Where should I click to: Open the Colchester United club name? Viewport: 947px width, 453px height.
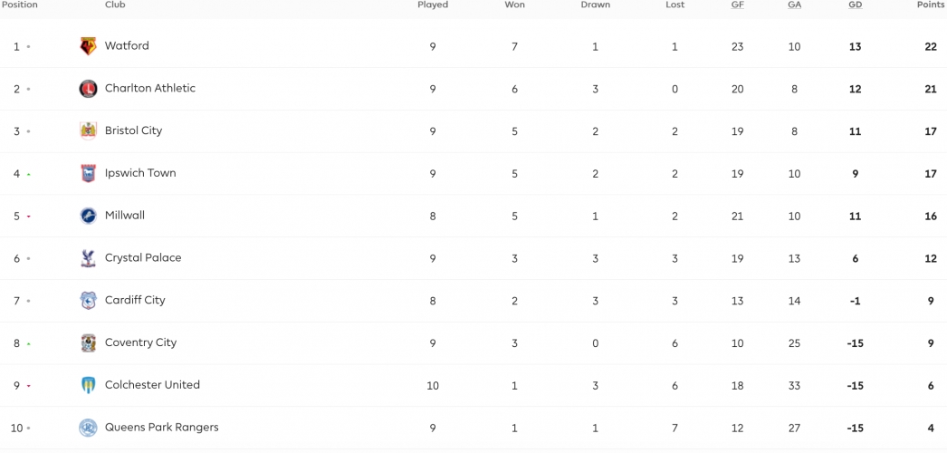152,385
